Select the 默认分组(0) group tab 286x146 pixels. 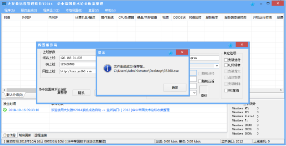pos(14,95)
